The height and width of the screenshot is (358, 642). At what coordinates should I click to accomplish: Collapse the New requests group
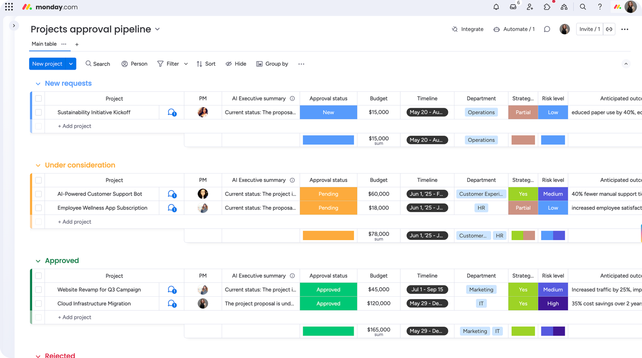tap(38, 84)
